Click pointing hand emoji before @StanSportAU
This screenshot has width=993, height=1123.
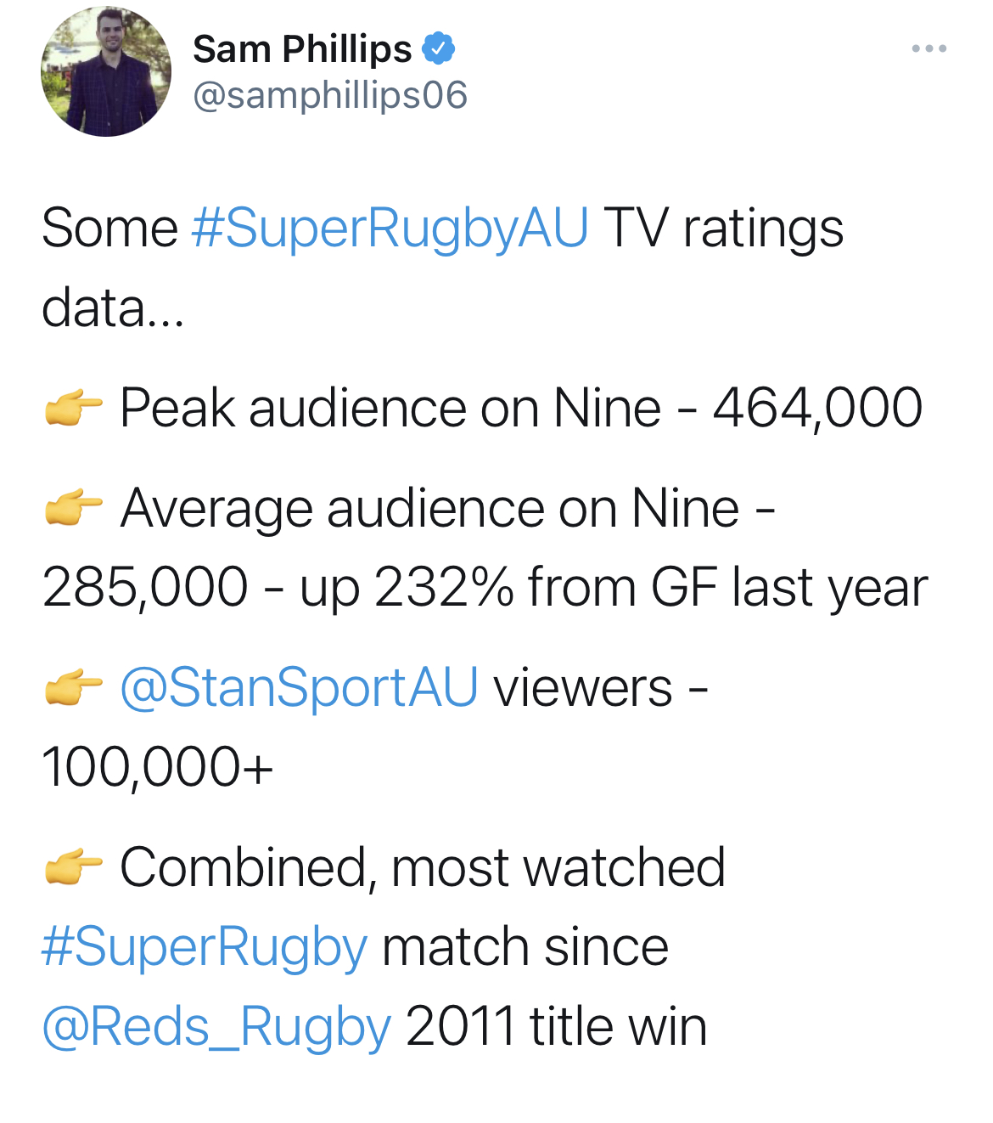pos(74,687)
